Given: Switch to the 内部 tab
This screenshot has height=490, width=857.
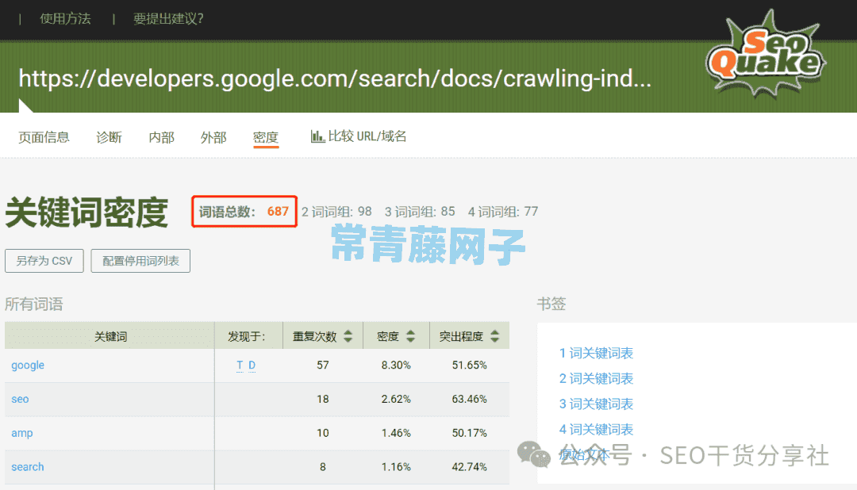Looking at the screenshot, I should coord(161,137).
